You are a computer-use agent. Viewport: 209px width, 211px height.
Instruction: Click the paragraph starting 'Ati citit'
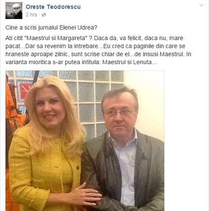click(98, 50)
